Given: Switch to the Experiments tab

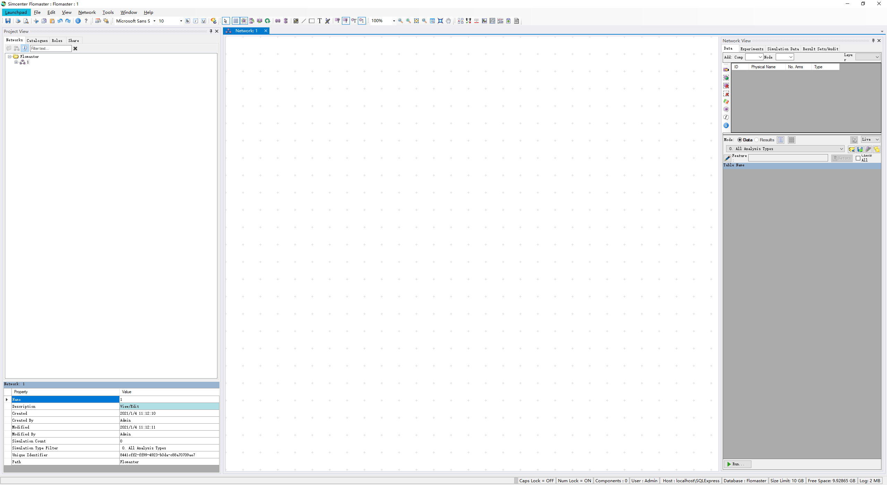Looking at the screenshot, I should point(752,49).
